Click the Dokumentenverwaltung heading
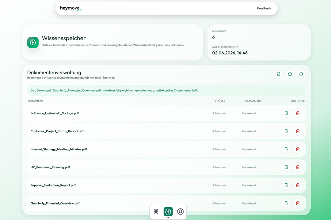The width and height of the screenshot is (331, 220). click(x=54, y=72)
